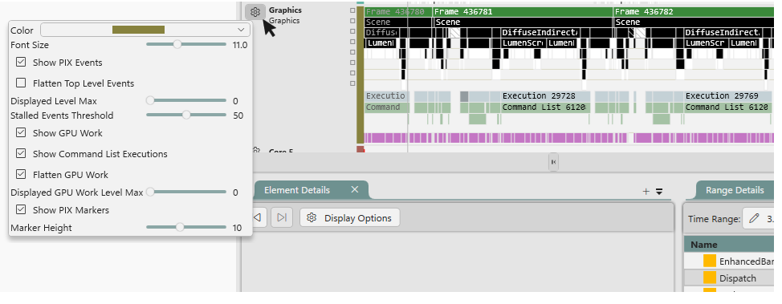The width and height of the screenshot is (782, 304).
Task: Adjust the Font Size slider
Action: coord(185,44)
